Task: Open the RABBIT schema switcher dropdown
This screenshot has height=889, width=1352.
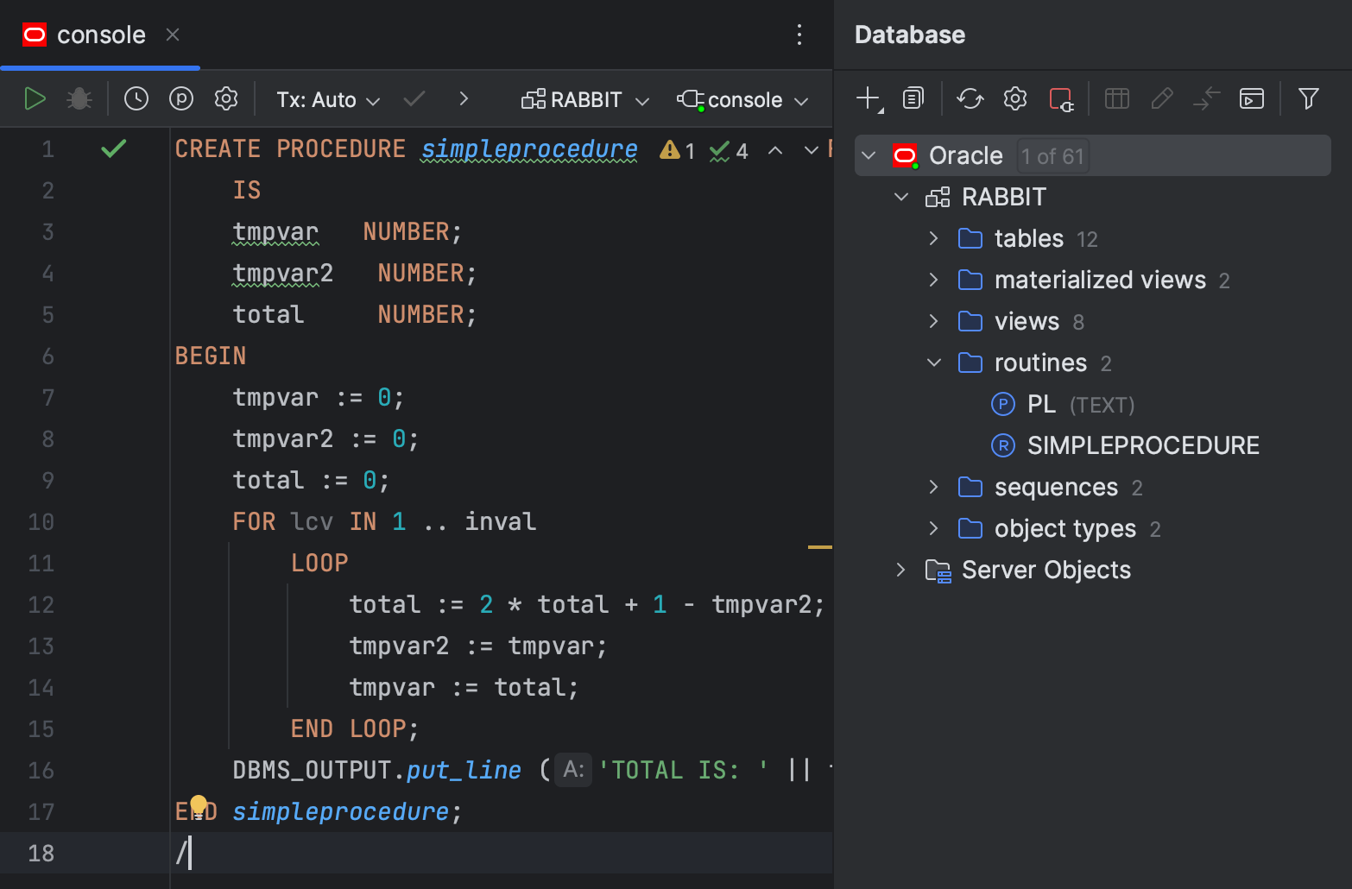Action: (x=584, y=99)
